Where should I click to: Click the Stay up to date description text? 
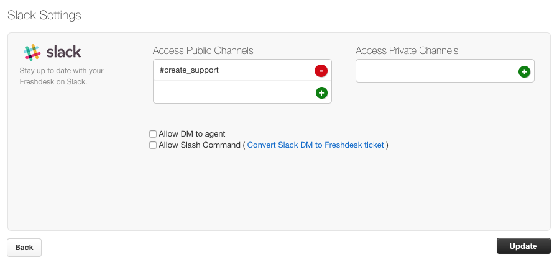tap(62, 76)
